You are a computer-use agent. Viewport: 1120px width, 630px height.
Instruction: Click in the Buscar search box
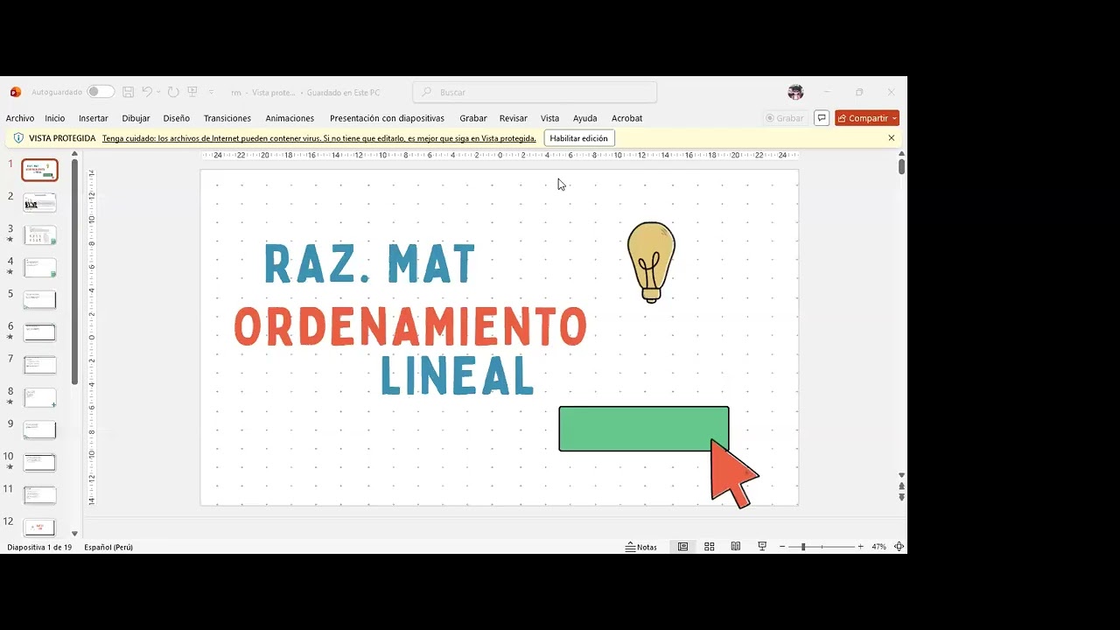pos(535,92)
